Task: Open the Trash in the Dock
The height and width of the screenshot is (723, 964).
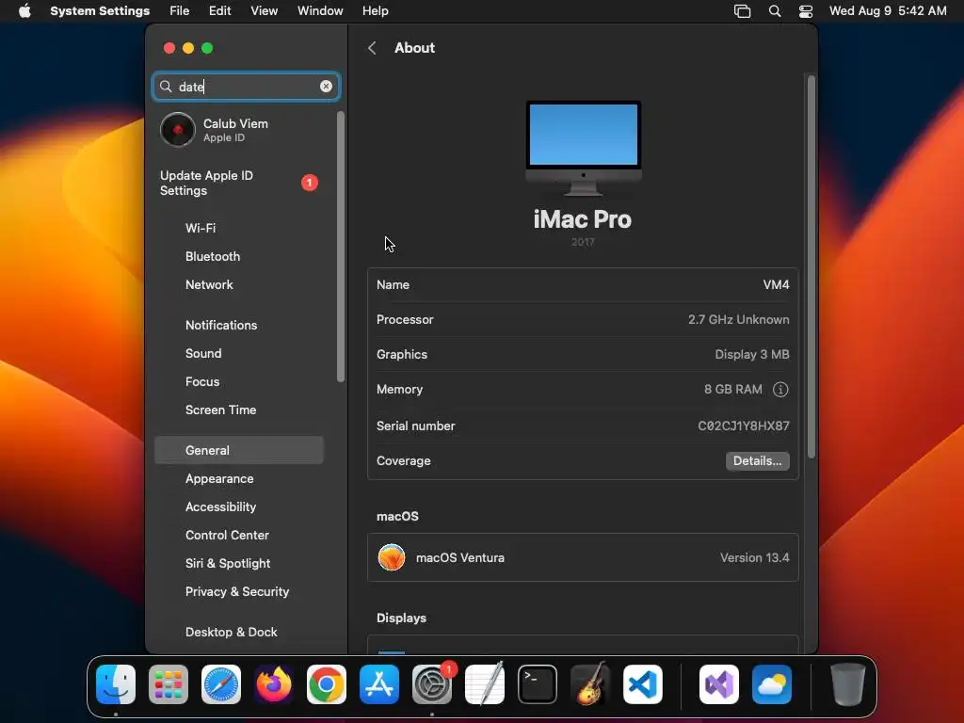Action: [848, 684]
